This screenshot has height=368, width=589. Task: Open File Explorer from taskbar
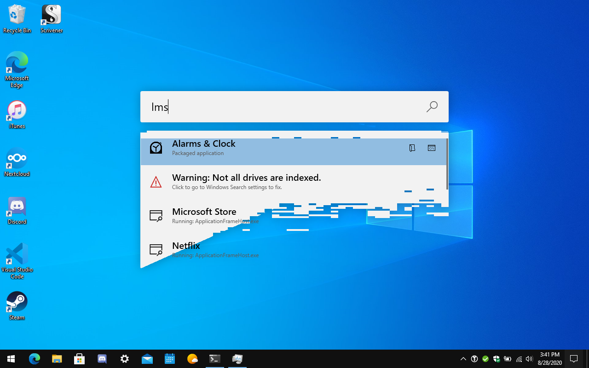coord(57,359)
